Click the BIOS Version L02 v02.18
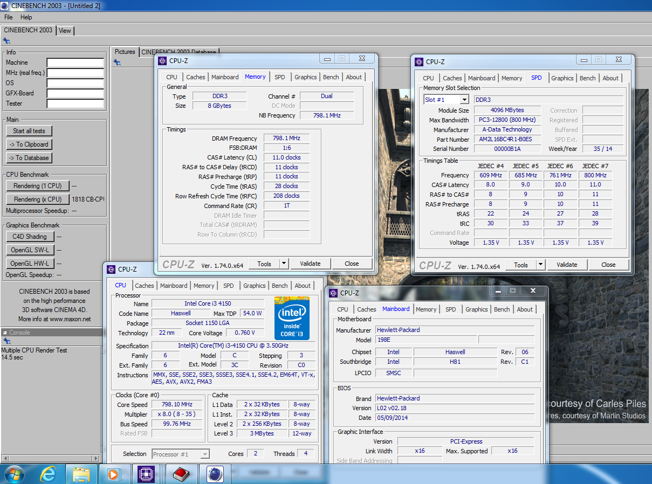Screen dimensions: 652x484 point(455,408)
